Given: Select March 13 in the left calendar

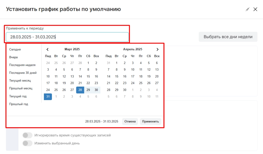Looking at the screenshot, I should coord(72,76).
